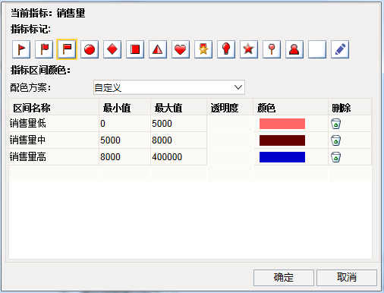
Task: Click maximum value 8000 in 销售里中 row
Action: coord(178,140)
